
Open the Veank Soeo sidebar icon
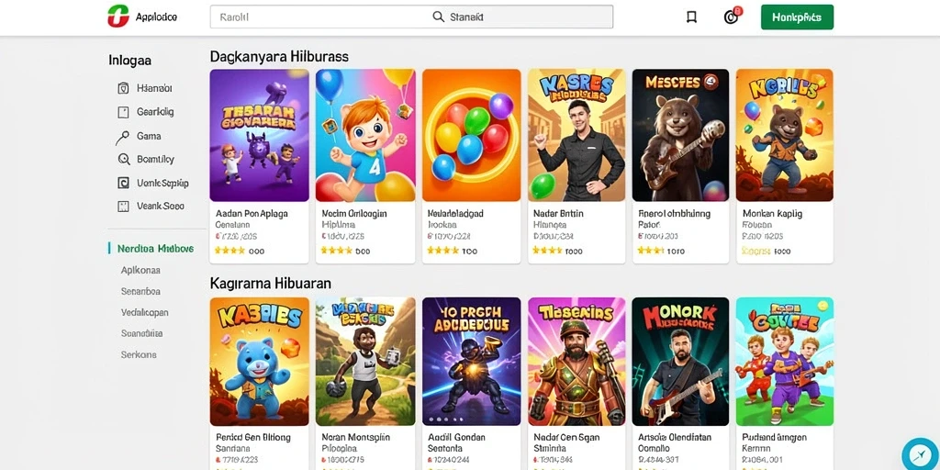[124, 207]
